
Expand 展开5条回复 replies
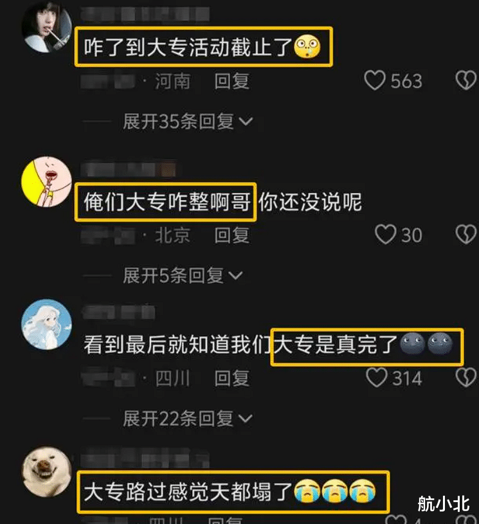pos(183,276)
